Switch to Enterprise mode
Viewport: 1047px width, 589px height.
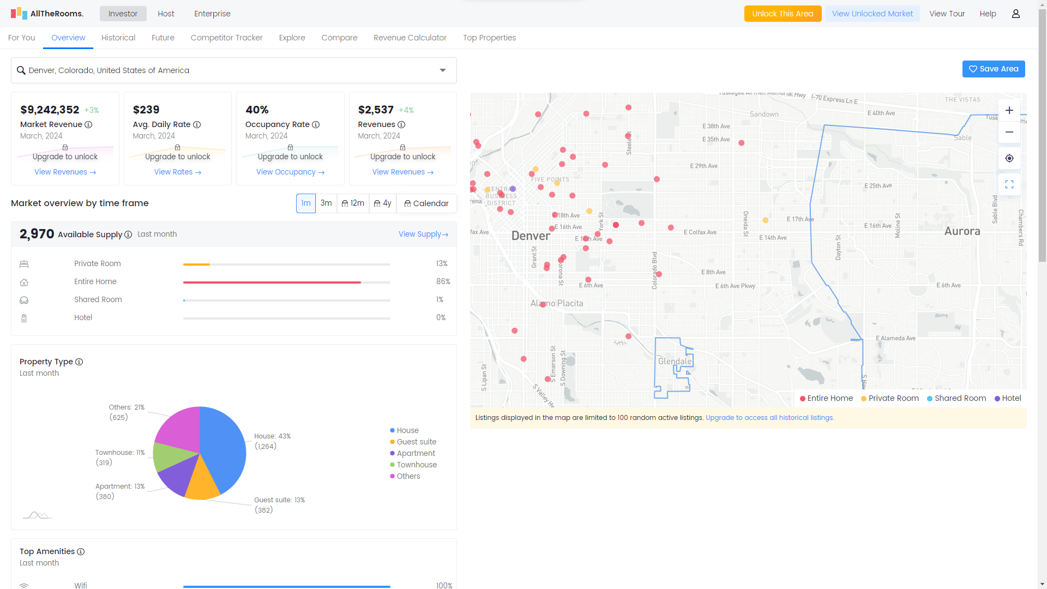coord(212,14)
